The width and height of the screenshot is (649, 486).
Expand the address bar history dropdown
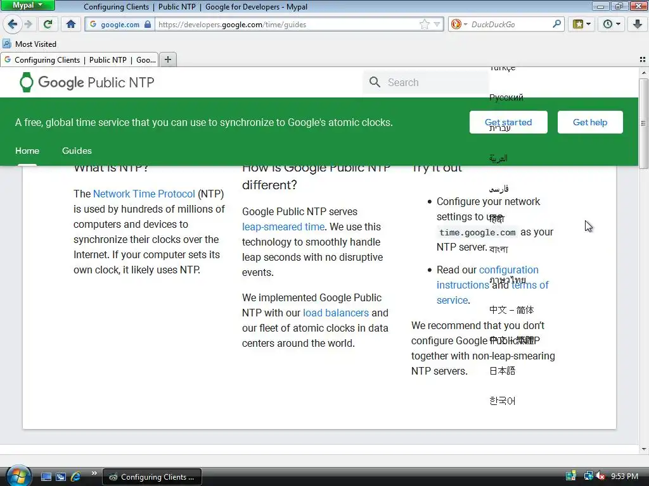pos(437,25)
